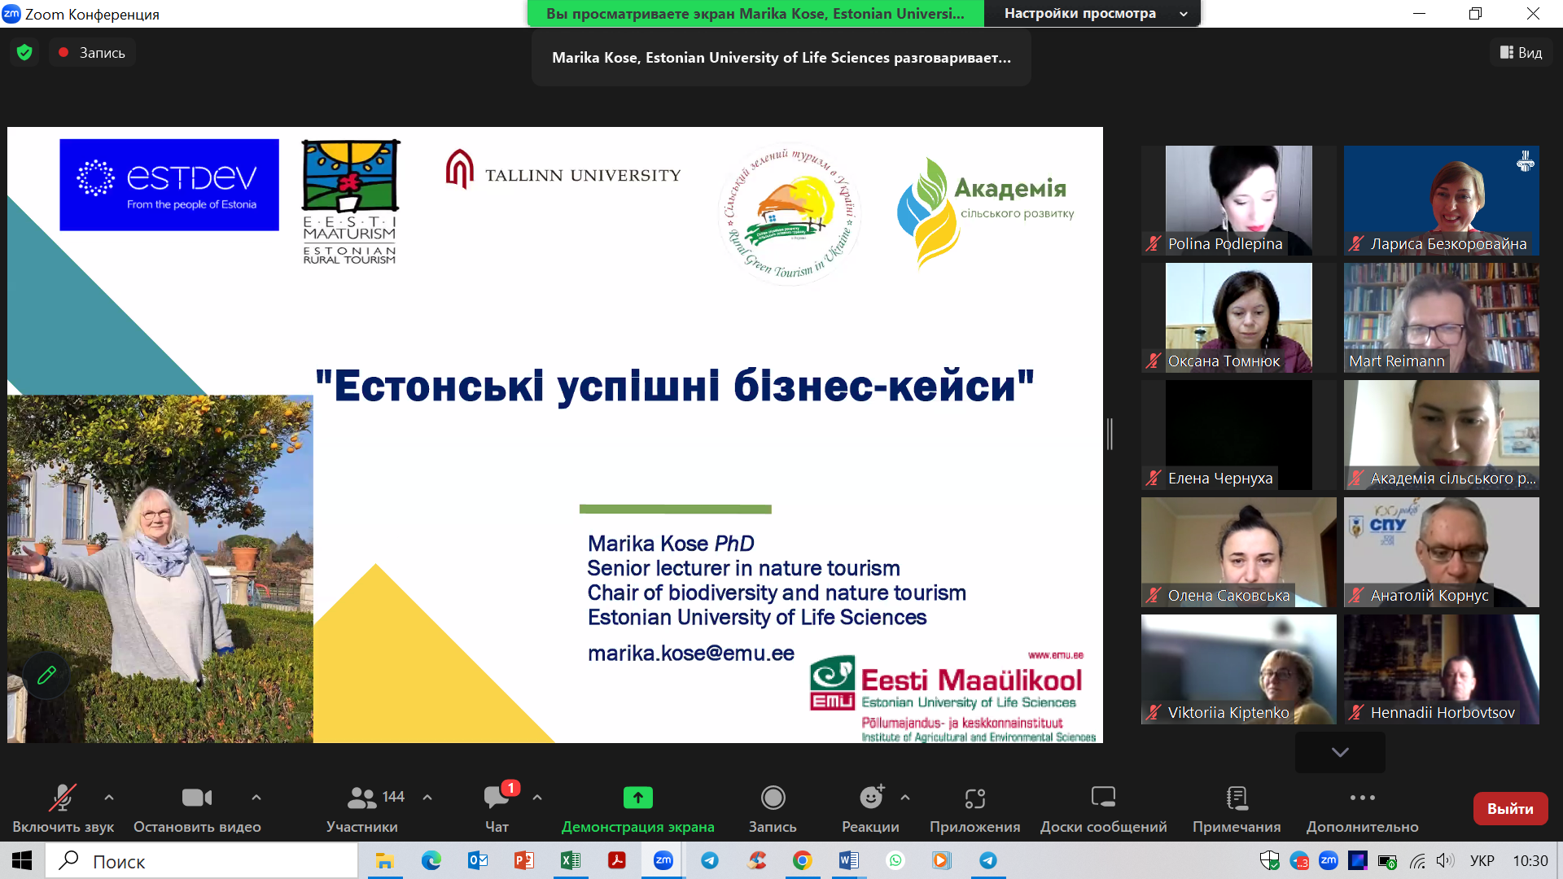This screenshot has width=1563, height=879.
Task: Toggle the Record circle button
Action: click(773, 798)
